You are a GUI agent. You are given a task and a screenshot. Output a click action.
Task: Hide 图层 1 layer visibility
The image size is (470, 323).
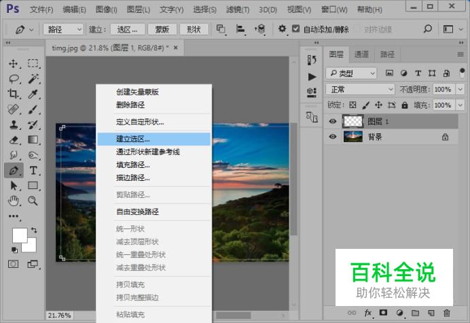point(333,122)
